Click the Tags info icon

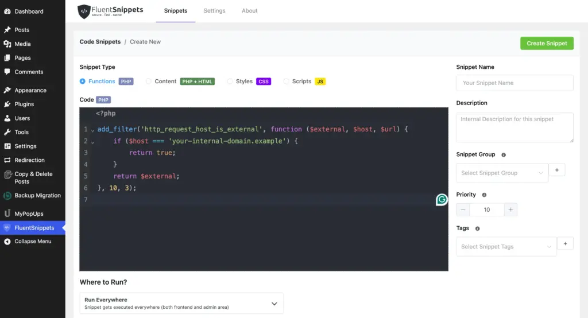coord(477,228)
